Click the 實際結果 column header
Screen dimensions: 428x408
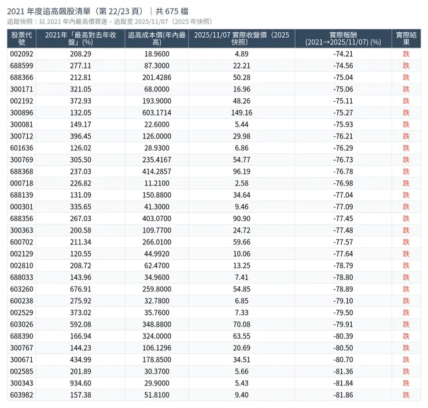(x=406, y=39)
